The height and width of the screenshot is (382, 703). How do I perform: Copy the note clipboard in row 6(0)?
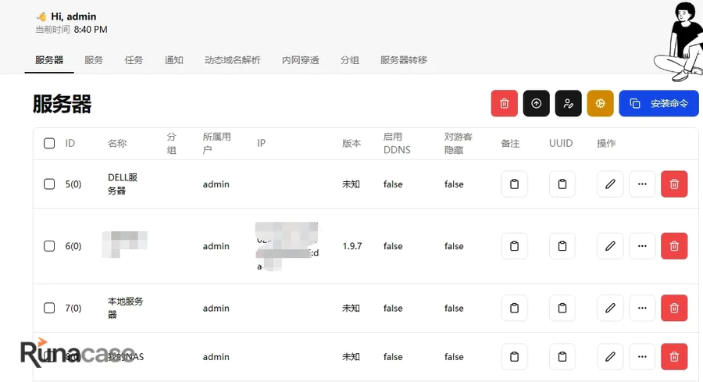(x=514, y=246)
